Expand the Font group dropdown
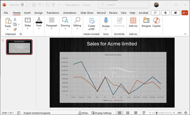This screenshot has height=115, width=190. pos(39,23)
